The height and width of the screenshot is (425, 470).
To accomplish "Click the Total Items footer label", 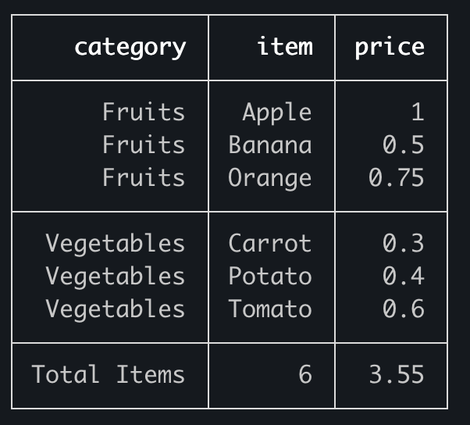I will 109,375.
